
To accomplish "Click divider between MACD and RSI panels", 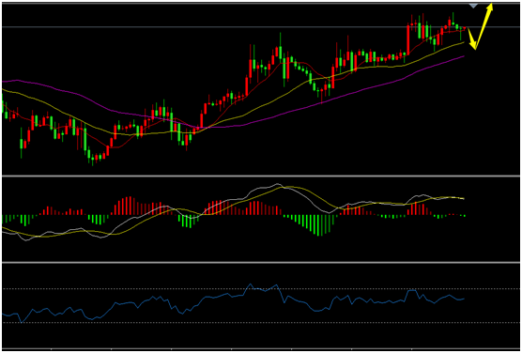I will pos(261,263).
